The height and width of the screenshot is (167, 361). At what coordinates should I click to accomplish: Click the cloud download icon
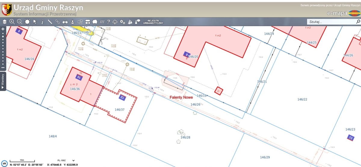pos(115,22)
